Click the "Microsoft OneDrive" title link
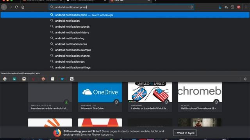Image resolution: width=250 pixels, height=140 pixels. 92,108
